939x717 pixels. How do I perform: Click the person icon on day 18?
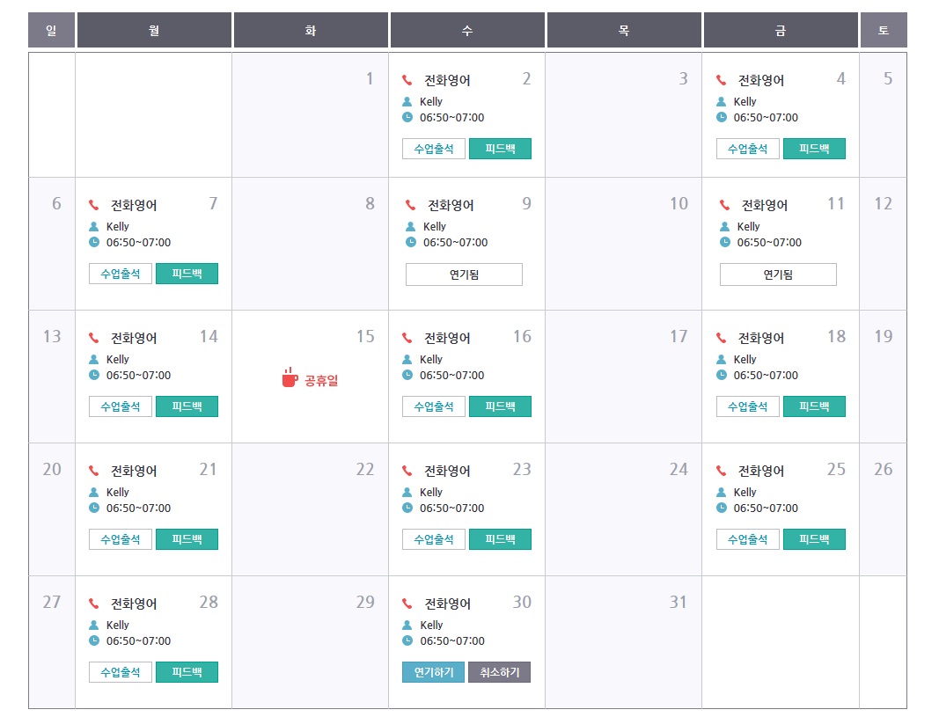click(721, 359)
